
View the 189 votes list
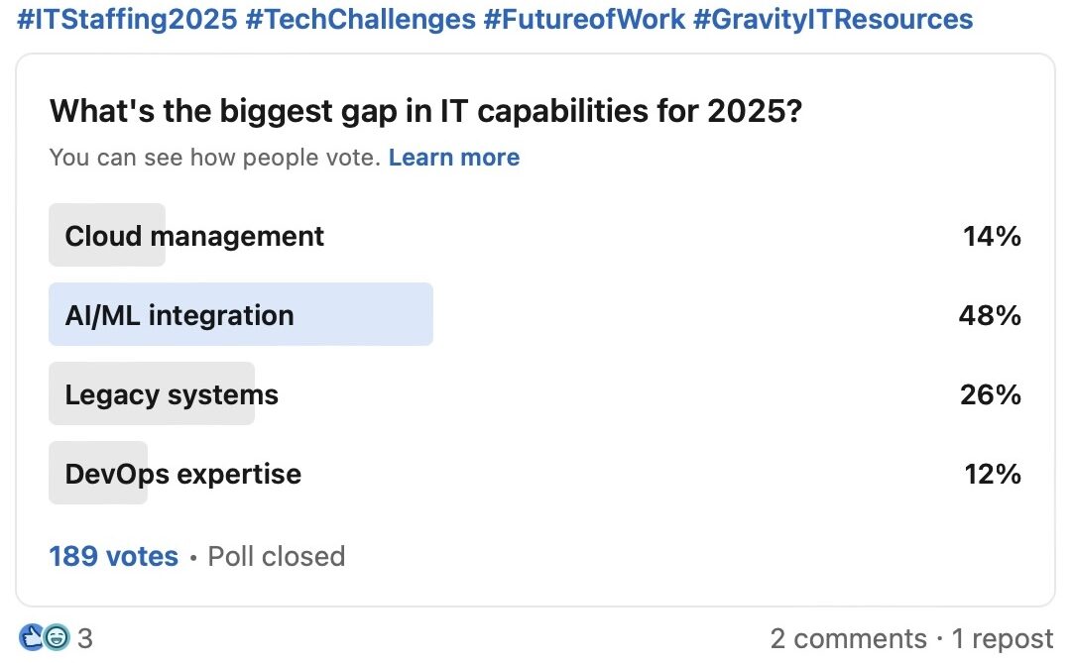point(114,556)
